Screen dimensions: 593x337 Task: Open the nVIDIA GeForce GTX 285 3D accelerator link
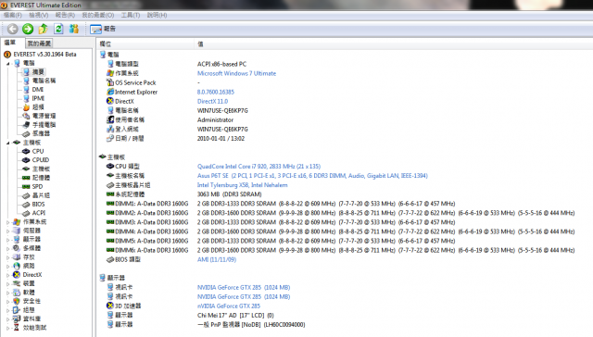(x=229, y=306)
